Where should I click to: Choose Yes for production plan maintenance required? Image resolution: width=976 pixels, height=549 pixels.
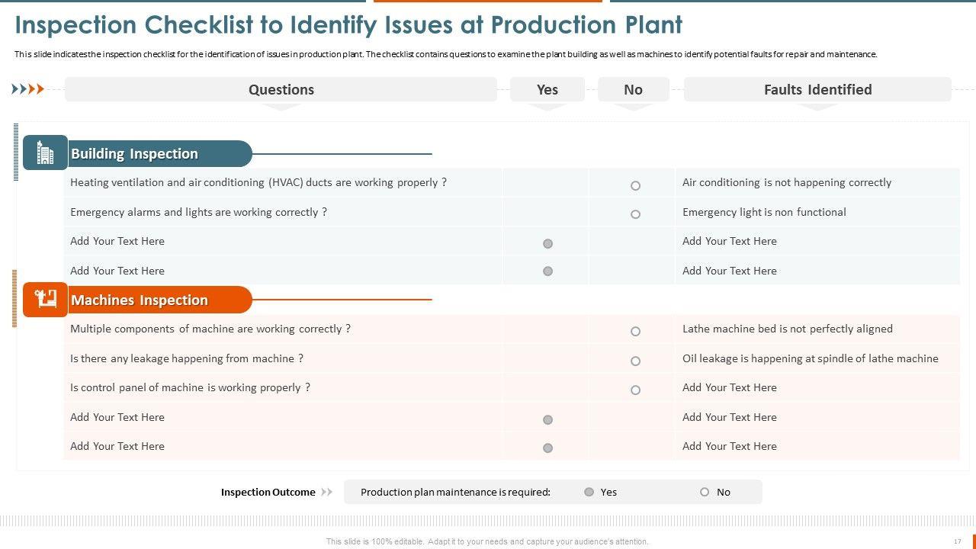[589, 492]
